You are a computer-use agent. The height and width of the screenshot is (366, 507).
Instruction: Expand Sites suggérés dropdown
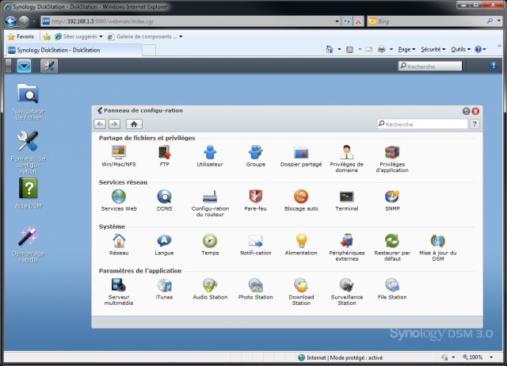coord(101,36)
